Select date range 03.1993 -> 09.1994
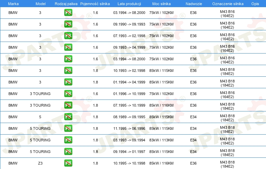Screen dimensions: 266x169 pos(129,140)
